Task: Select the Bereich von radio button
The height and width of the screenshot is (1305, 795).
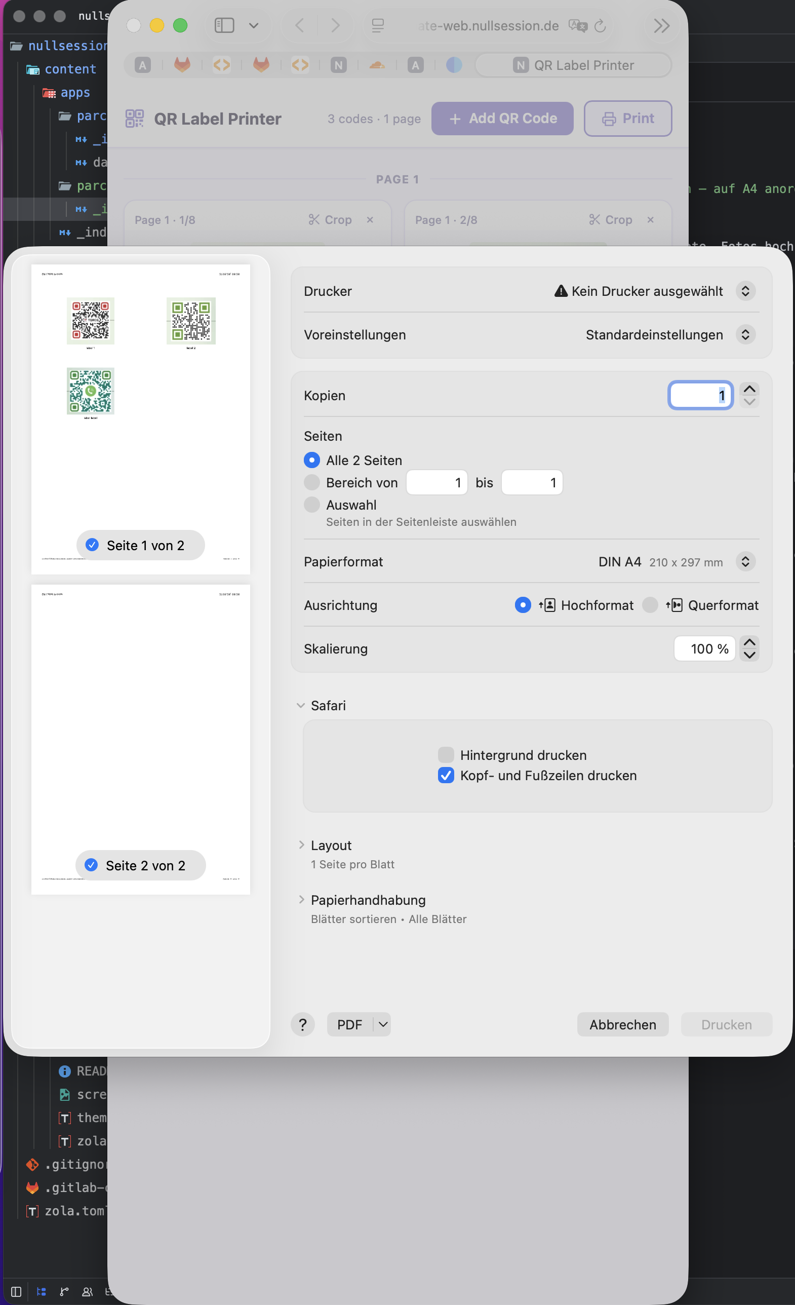Action: point(312,482)
